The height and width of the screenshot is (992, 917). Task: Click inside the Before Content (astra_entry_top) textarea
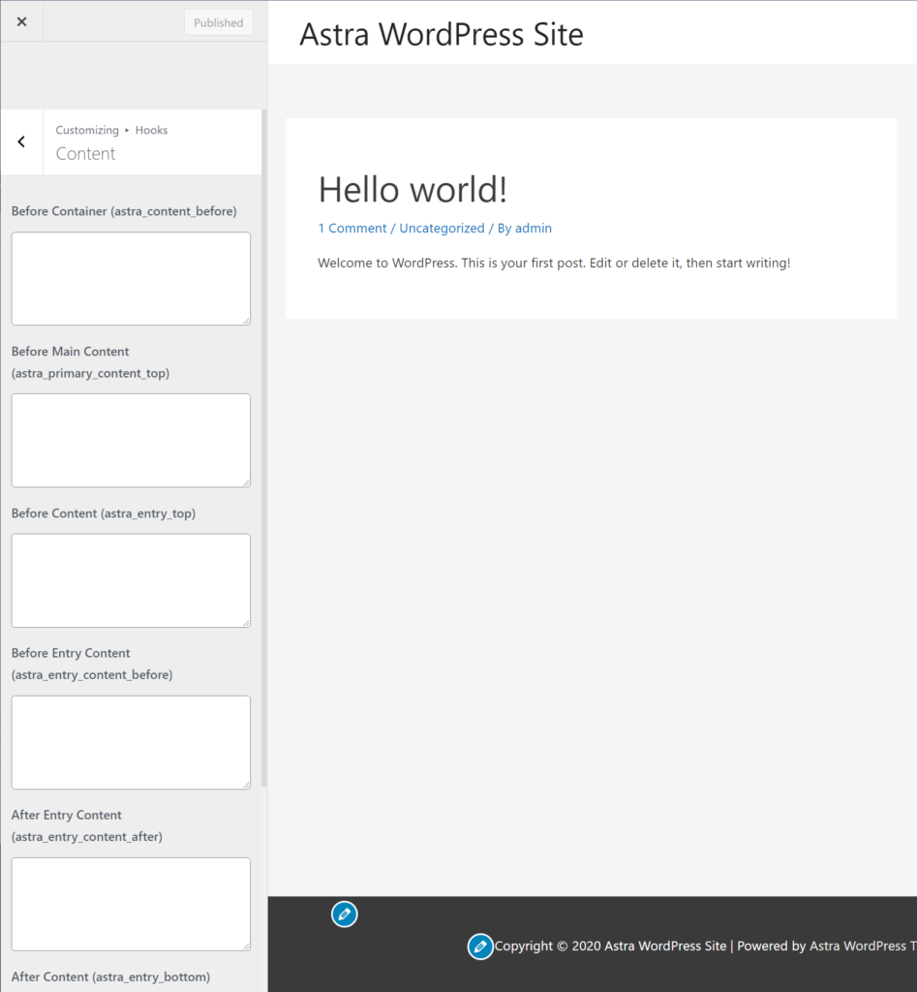(x=131, y=580)
